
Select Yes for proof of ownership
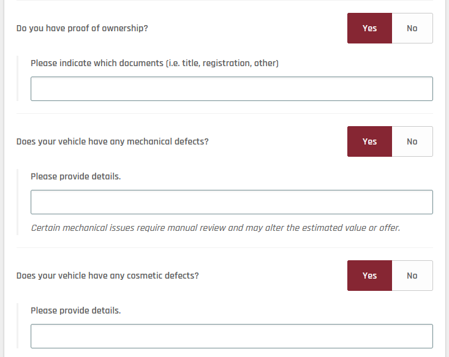coord(369,28)
